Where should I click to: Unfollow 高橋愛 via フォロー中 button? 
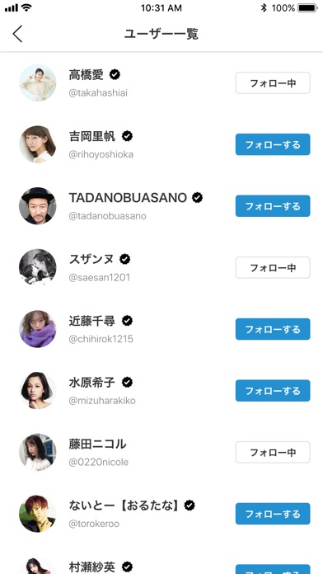point(273,83)
